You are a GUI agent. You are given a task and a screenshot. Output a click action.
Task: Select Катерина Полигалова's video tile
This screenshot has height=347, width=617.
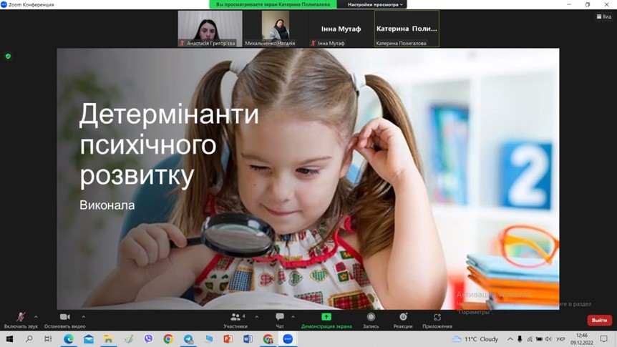(x=407, y=29)
